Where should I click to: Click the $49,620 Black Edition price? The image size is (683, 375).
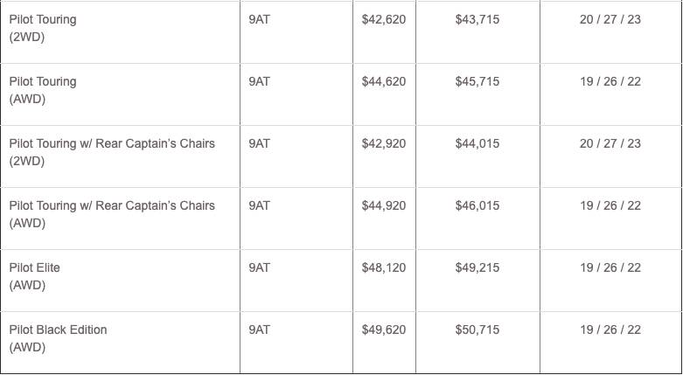coord(384,330)
